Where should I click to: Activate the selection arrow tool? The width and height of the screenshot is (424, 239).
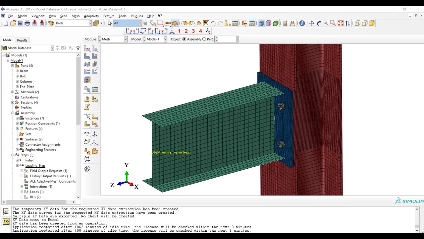point(110,23)
